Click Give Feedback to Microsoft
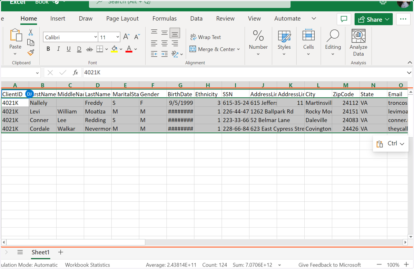This screenshot has width=414, height=269. tap(329, 265)
